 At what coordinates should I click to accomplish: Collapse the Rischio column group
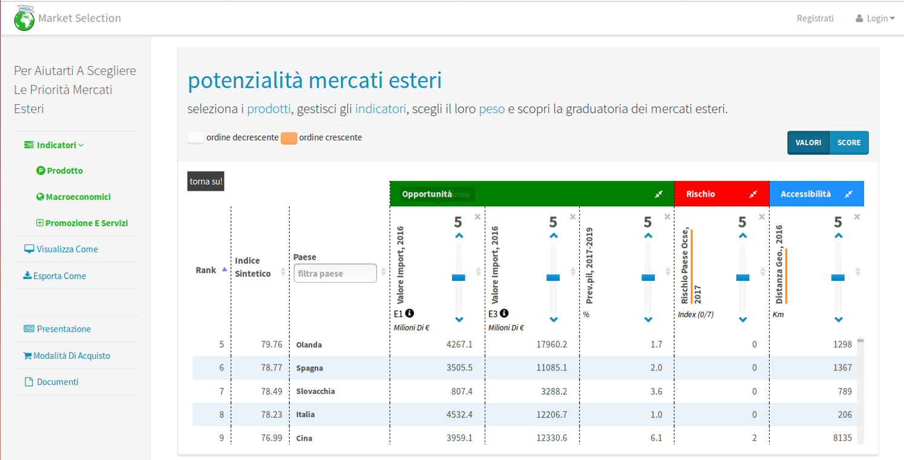point(753,194)
